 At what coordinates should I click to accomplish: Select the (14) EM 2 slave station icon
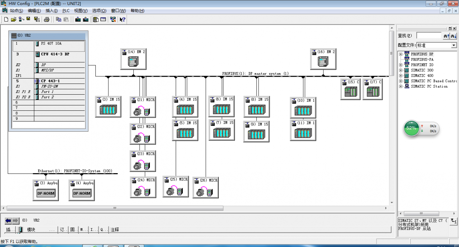coord(133,59)
